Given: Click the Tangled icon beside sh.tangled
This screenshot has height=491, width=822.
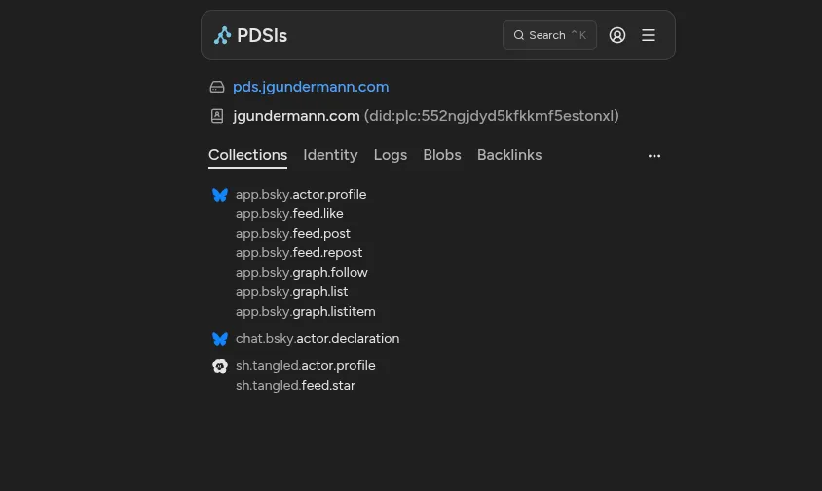Looking at the screenshot, I should click(220, 366).
